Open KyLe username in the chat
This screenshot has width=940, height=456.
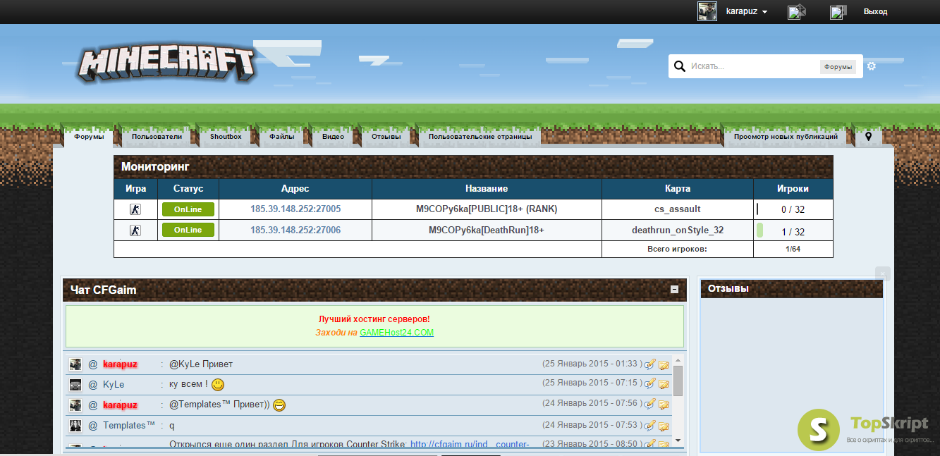(x=114, y=385)
